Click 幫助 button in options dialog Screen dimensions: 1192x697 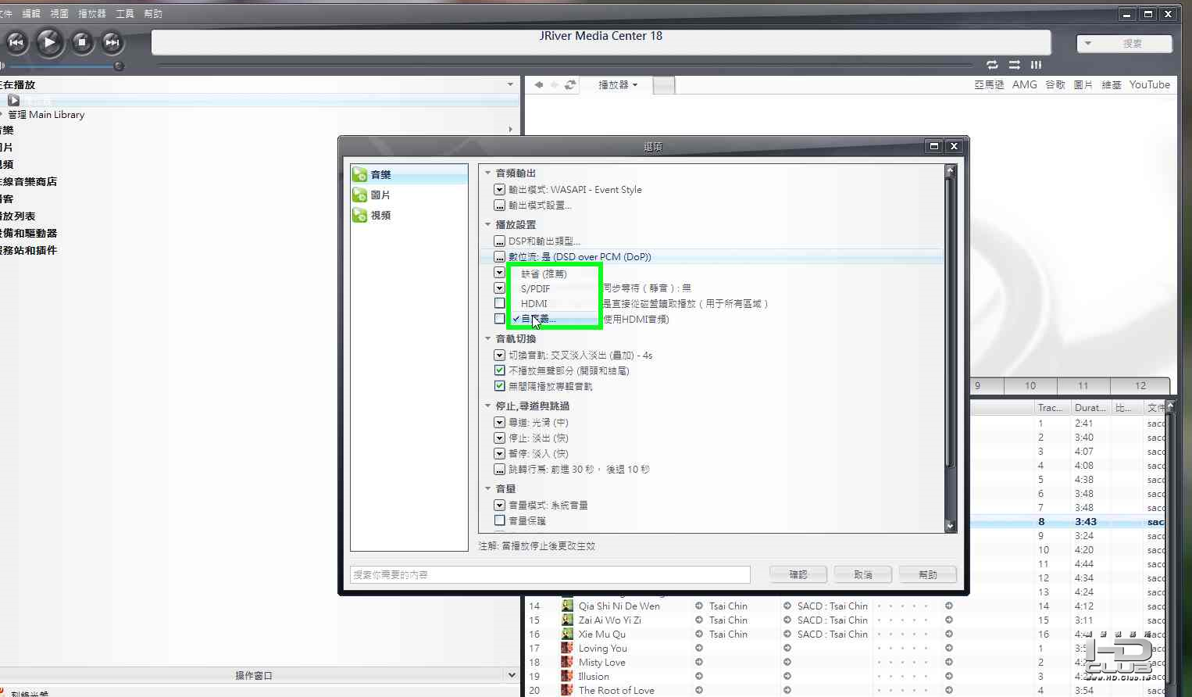[x=928, y=574]
